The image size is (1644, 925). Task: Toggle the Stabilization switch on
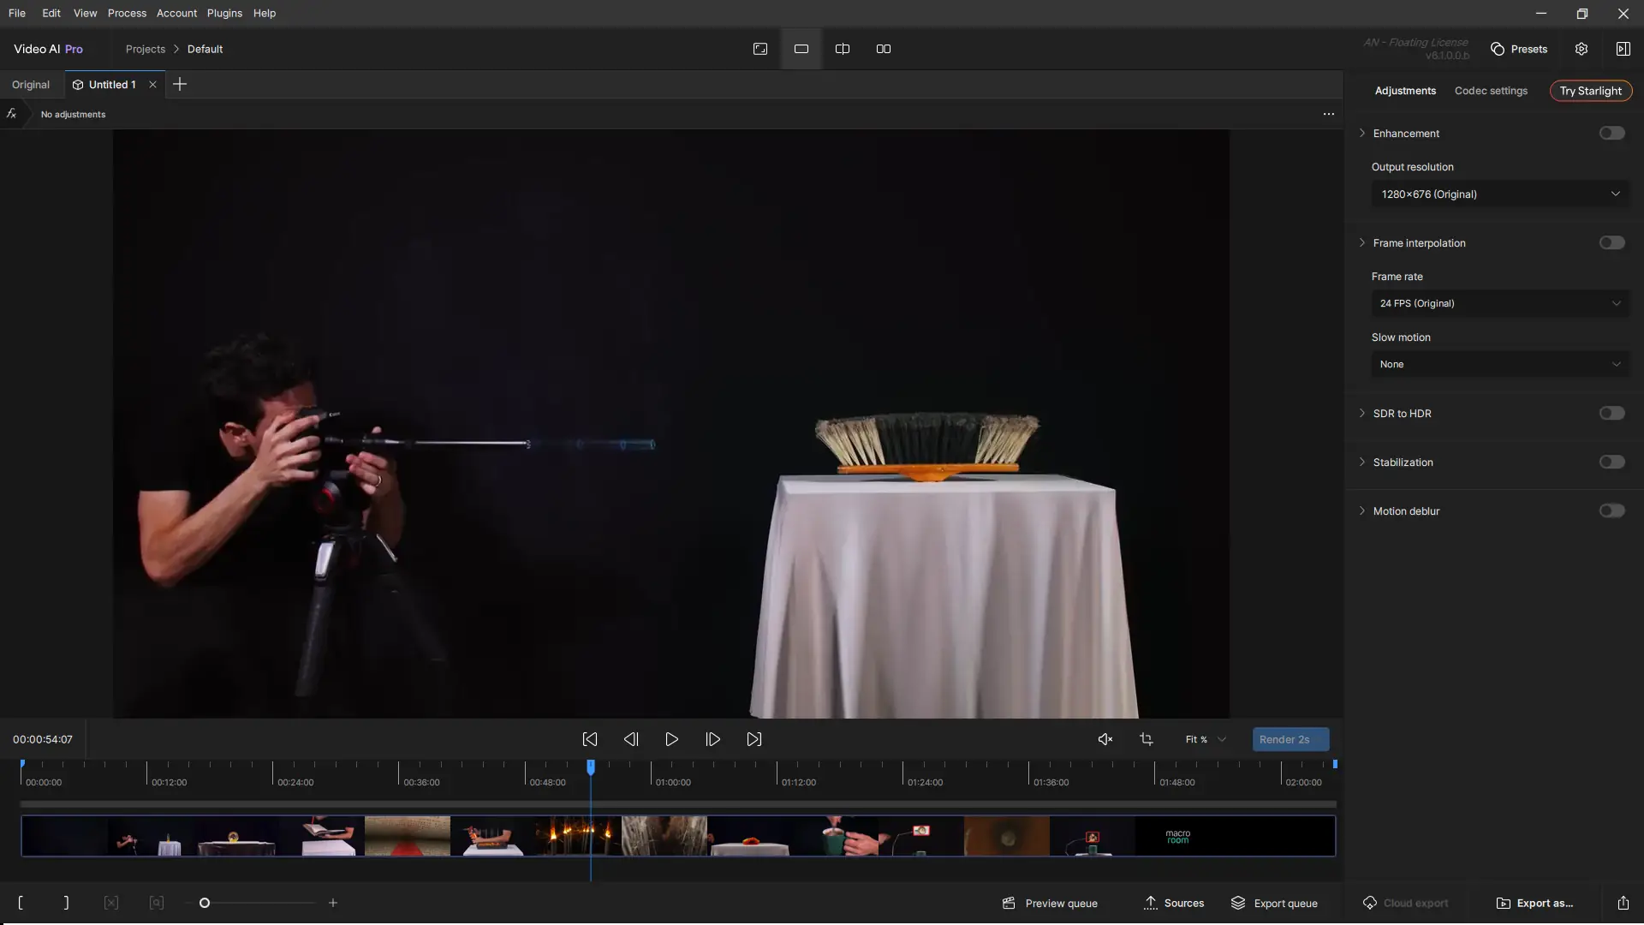[x=1611, y=462]
